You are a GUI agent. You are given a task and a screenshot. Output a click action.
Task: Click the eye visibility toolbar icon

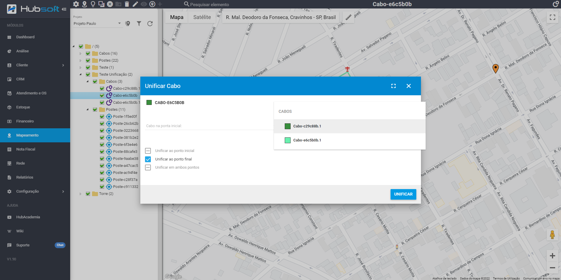(x=144, y=4)
